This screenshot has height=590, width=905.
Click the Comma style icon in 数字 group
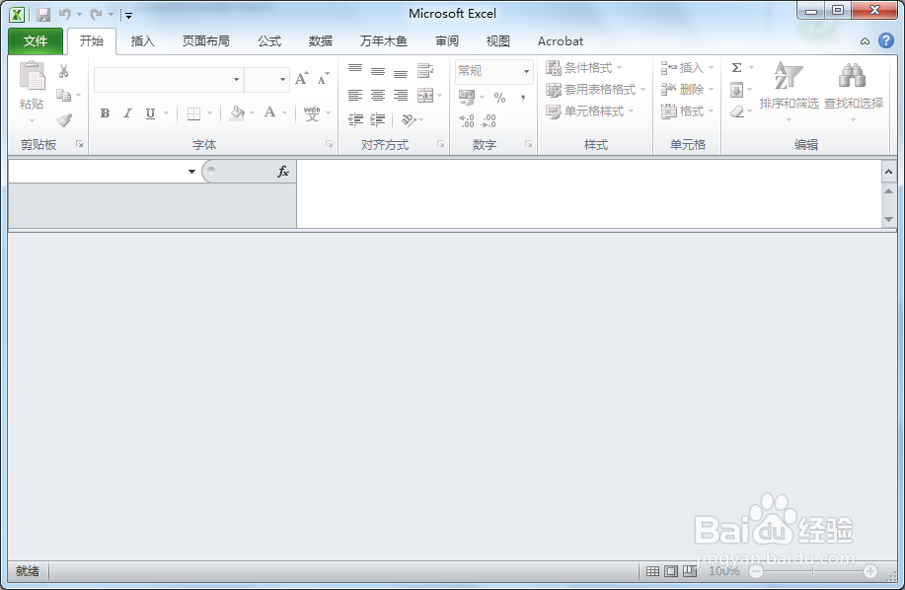click(x=521, y=99)
